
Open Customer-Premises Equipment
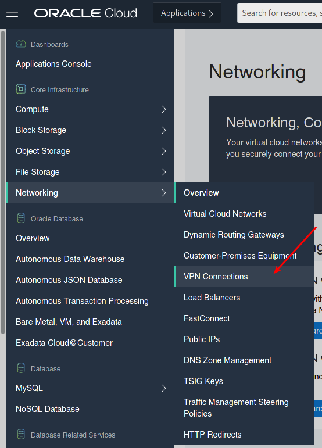point(244,256)
